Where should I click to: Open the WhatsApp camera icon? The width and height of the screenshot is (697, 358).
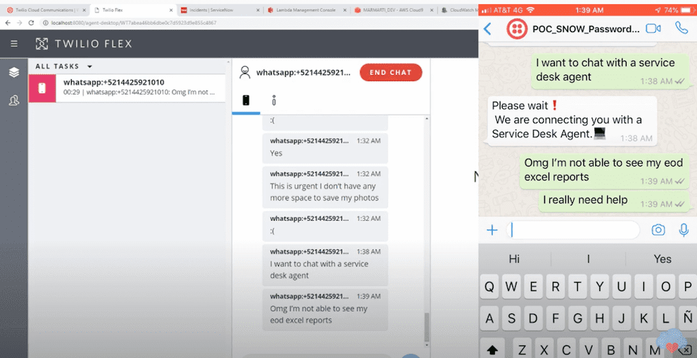pos(659,230)
